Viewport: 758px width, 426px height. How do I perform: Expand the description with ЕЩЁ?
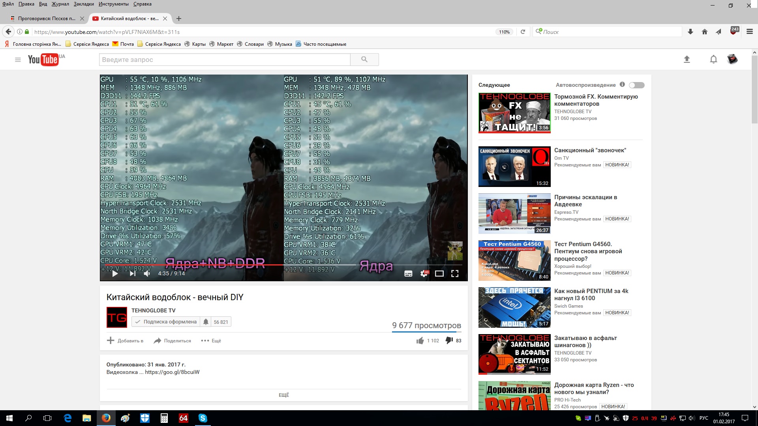(x=283, y=395)
